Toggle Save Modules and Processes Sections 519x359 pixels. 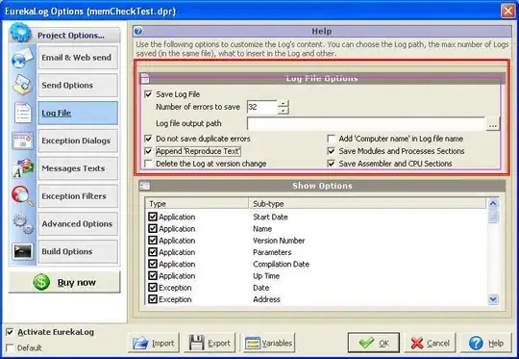pyautogui.click(x=331, y=151)
